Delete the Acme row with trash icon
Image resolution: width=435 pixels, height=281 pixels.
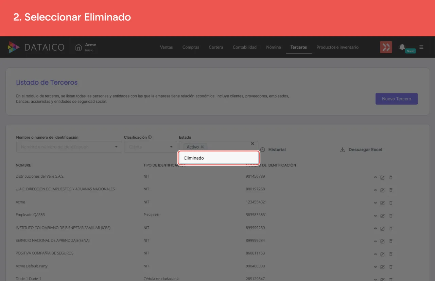[x=391, y=203]
